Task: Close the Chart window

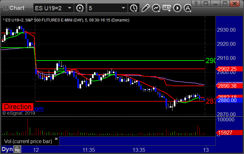Action: (x=235, y=3)
